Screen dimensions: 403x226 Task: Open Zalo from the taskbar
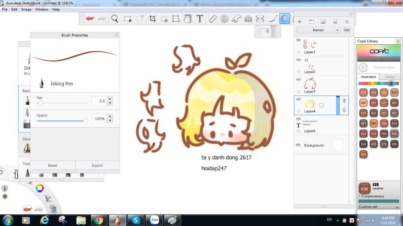click(154, 220)
